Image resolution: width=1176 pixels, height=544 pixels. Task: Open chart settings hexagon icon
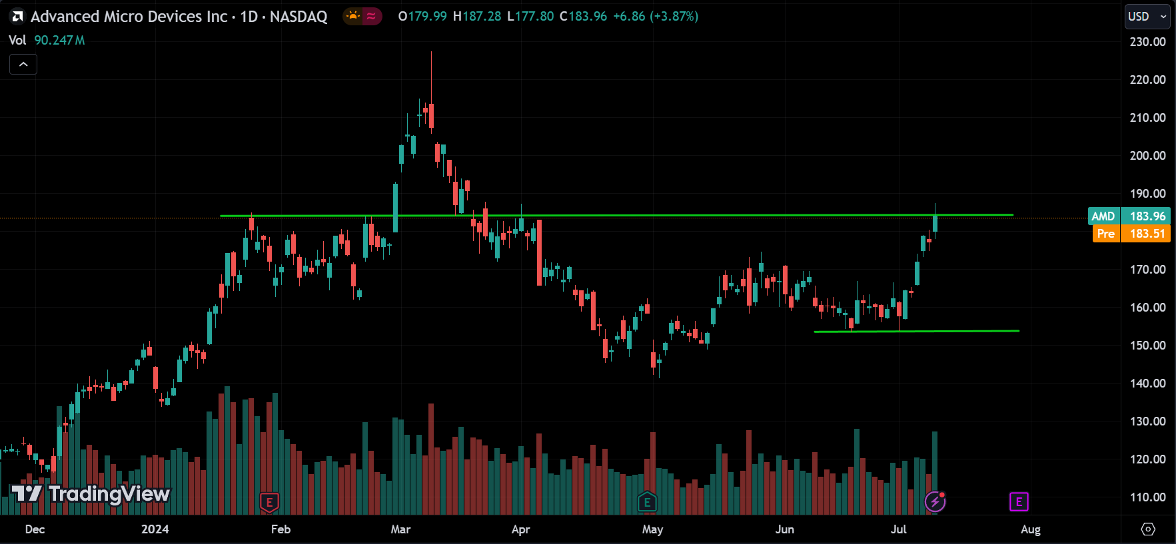tap(1148, 529)
